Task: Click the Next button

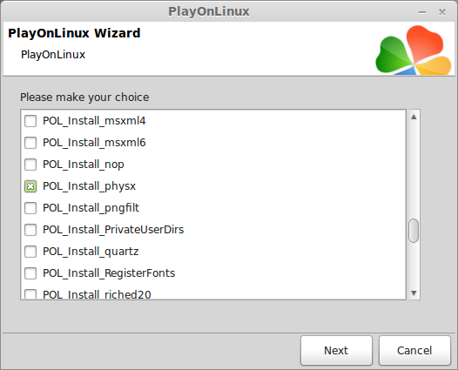Action: click(336, 351)
